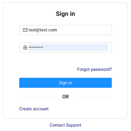Focus the masked password input field
Viewport: 131px width, 131px height.
65,47
